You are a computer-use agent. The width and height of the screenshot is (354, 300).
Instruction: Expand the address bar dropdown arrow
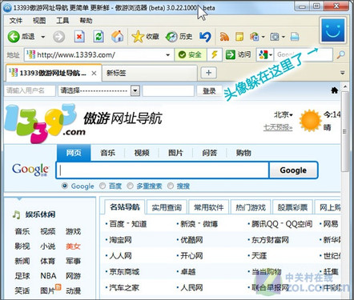coord(167,55)
